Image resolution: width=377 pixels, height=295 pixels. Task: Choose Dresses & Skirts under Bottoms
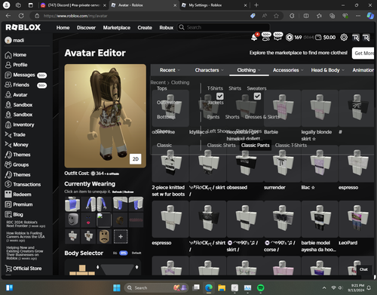262,117
